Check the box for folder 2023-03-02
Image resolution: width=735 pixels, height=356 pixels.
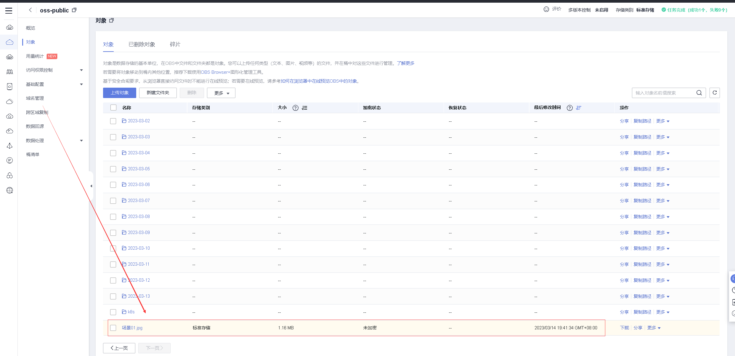[113, 121]
